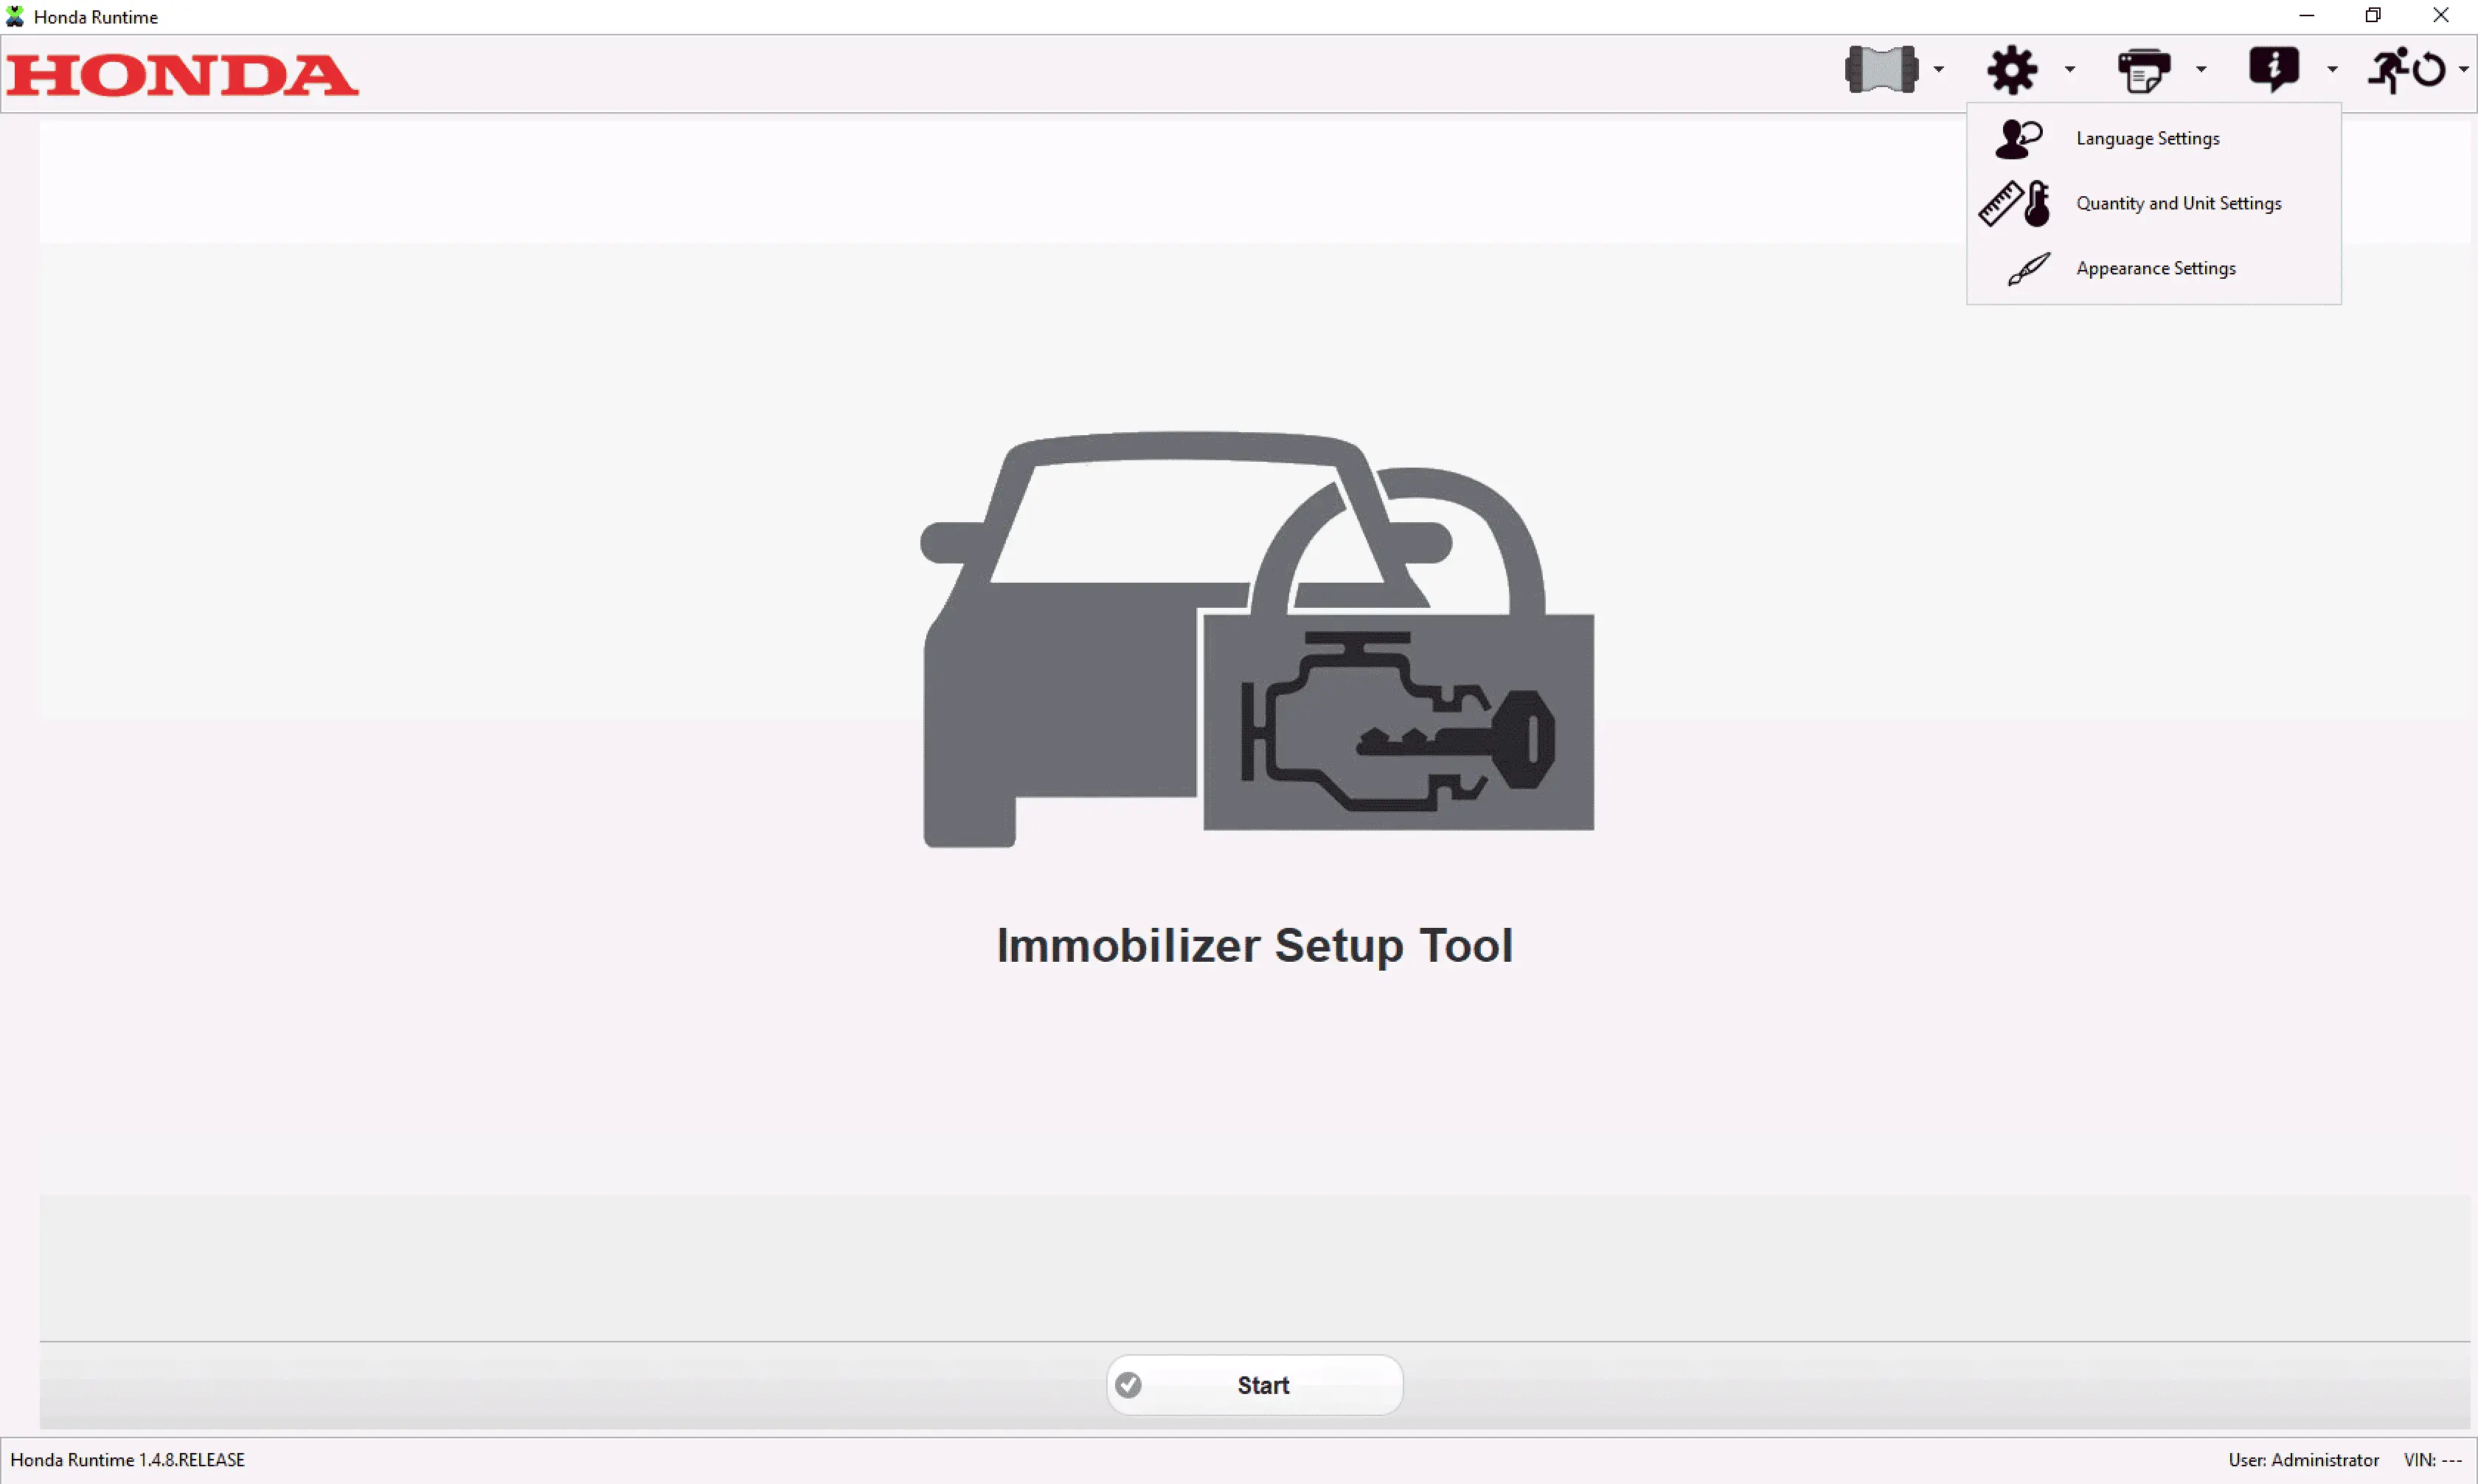The width and height of the screenshot is (2478, 1484).
Task: Open the settings gear icon
Action: [2011, 69]
